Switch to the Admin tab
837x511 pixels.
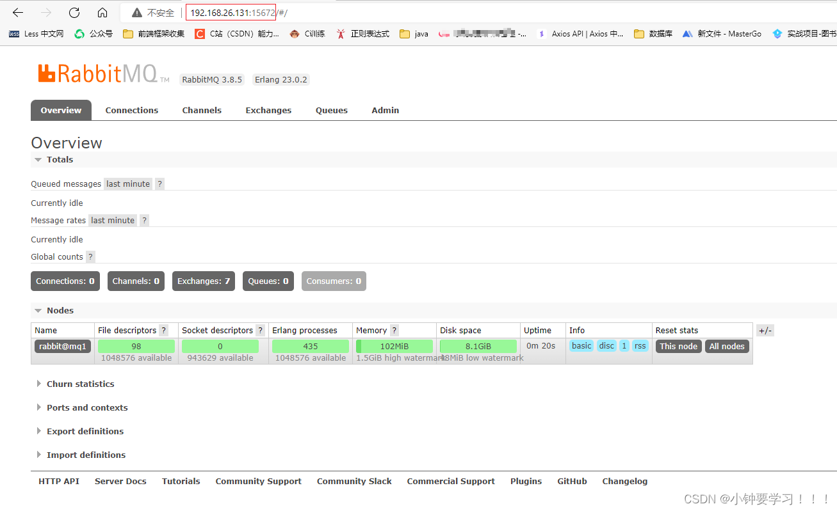(x=386, y=111)
